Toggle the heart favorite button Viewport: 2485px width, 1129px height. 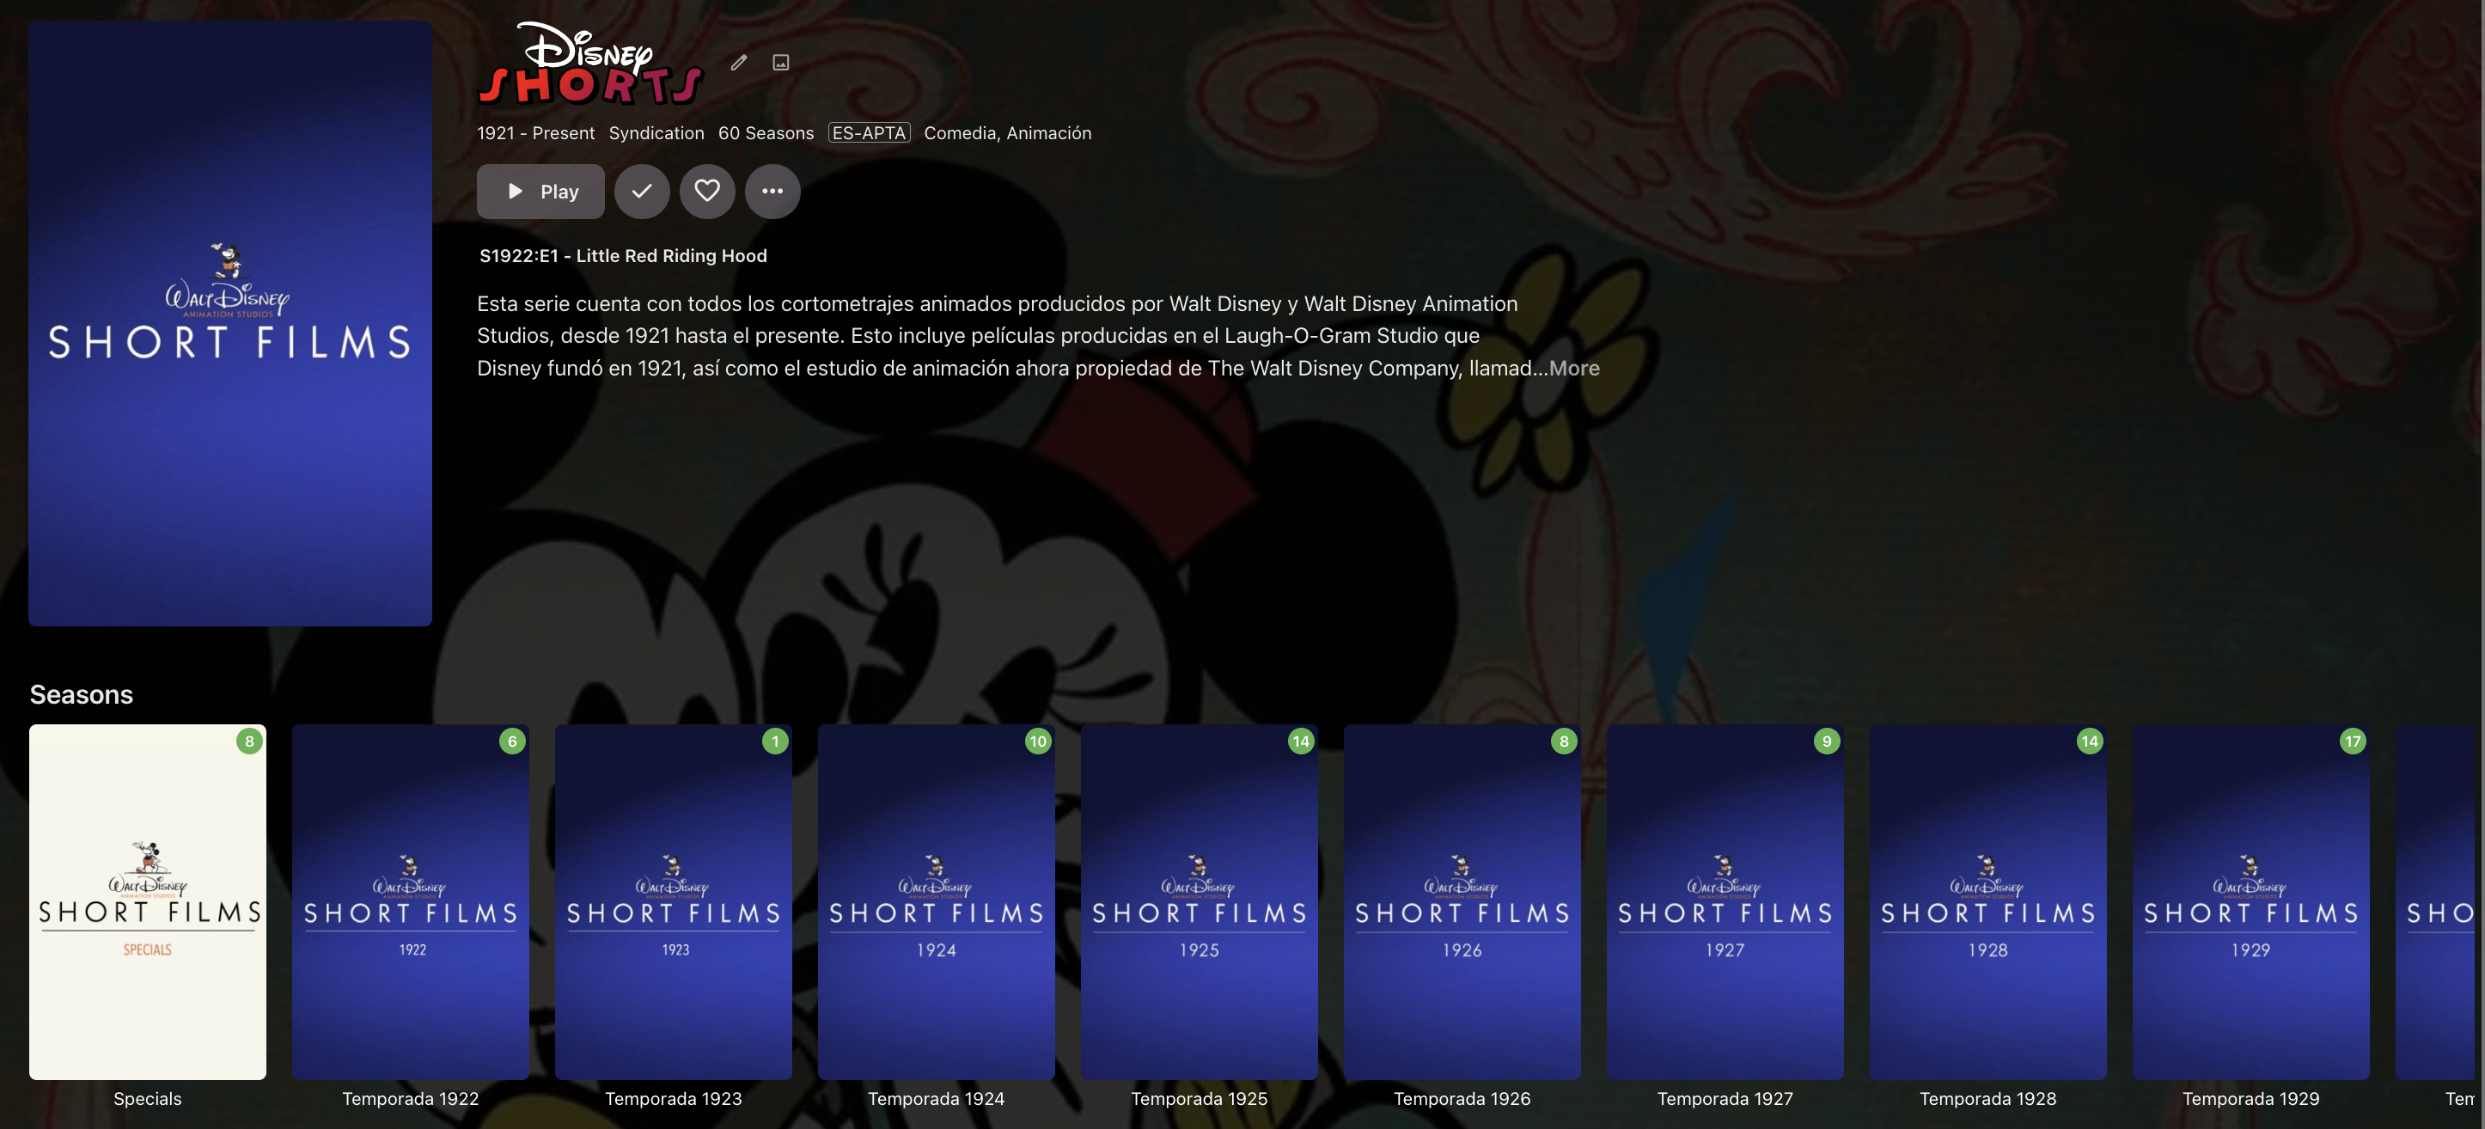click(x=707, y=191)
